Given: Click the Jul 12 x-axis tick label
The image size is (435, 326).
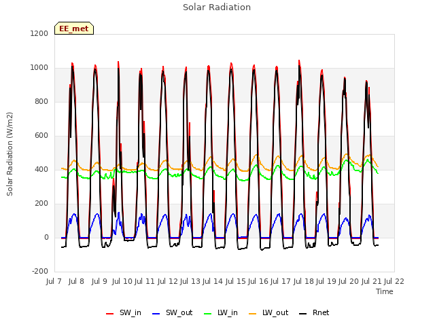Looking at the screenshot, I should [x=168, y=282].
